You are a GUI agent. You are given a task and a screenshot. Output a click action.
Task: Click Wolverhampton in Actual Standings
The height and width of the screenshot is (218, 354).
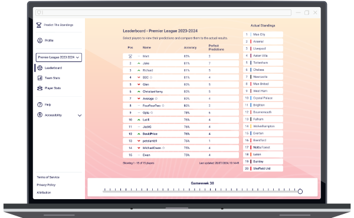pos(263,126)
